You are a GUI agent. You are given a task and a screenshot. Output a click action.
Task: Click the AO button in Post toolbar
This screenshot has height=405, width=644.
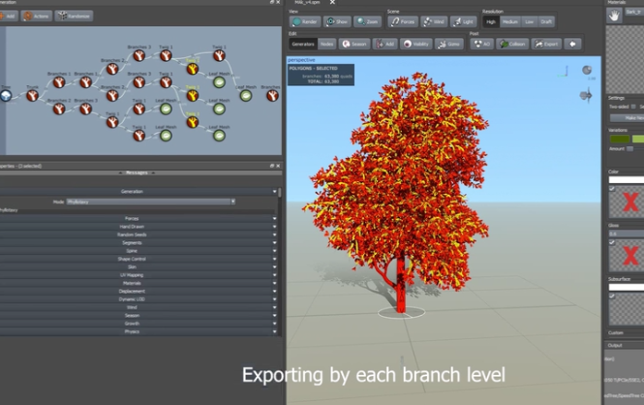tap(481, 44)
